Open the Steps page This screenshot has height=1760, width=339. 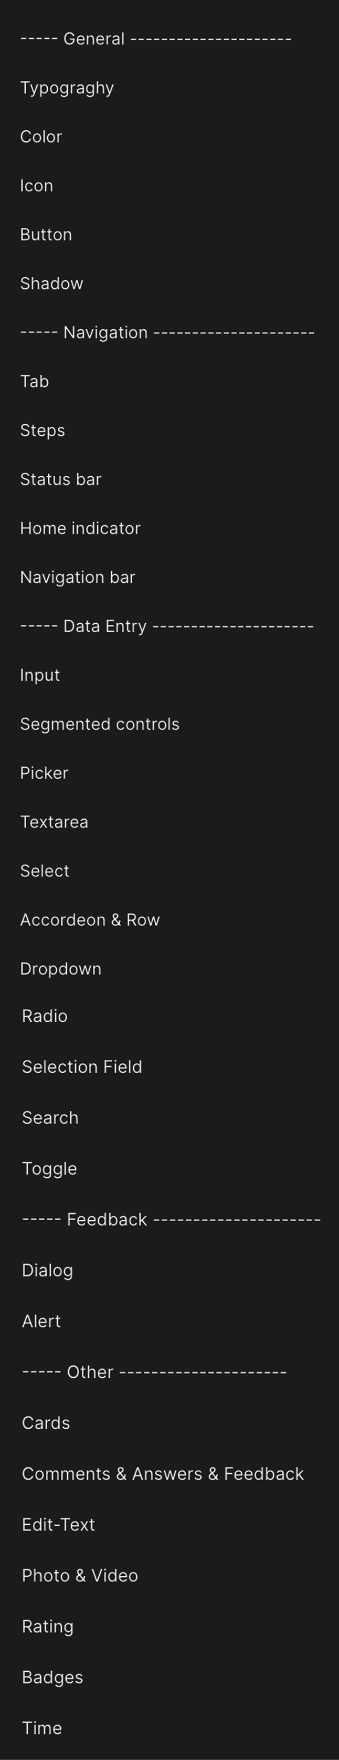click(x=43, y=431)
